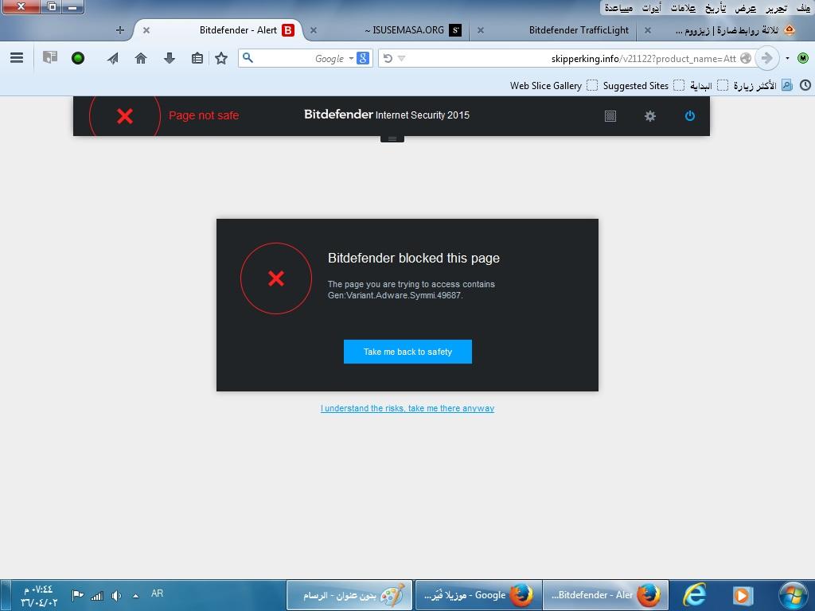Launch Windows Media Player from taskbar
The image size is (815, 611).
click(x=743, y=595)
